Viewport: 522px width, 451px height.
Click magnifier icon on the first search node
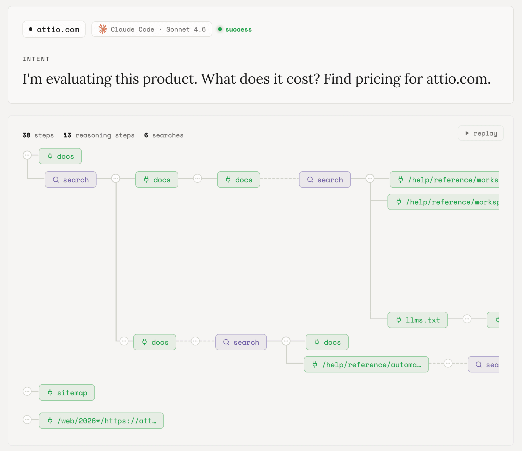pos(56,180)
